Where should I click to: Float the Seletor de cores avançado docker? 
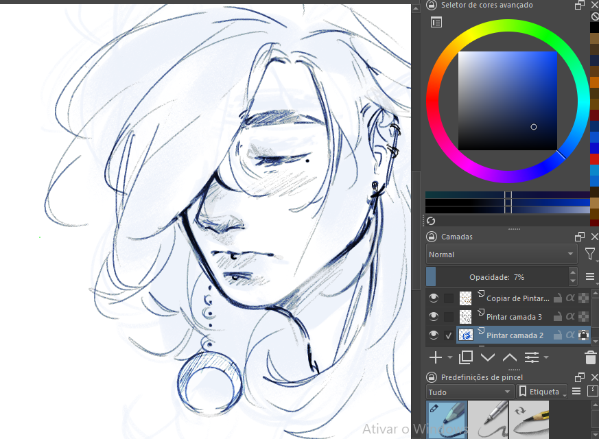click(x=580, y=5)
